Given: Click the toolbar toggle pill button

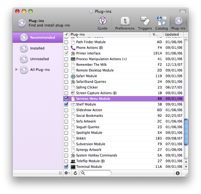Looking at the screenshot, I should [183, 11].
